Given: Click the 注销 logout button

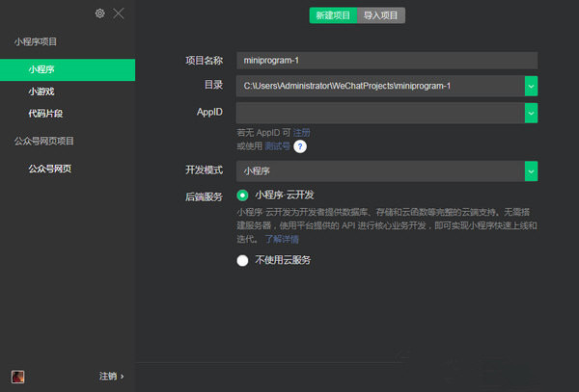Looking at the screenshot, I should pyautogui.click(x=111, y=376).
